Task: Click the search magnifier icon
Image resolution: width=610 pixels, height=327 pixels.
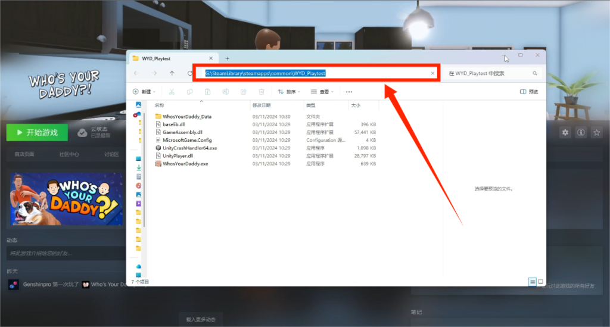Action: tap(535, 73)
